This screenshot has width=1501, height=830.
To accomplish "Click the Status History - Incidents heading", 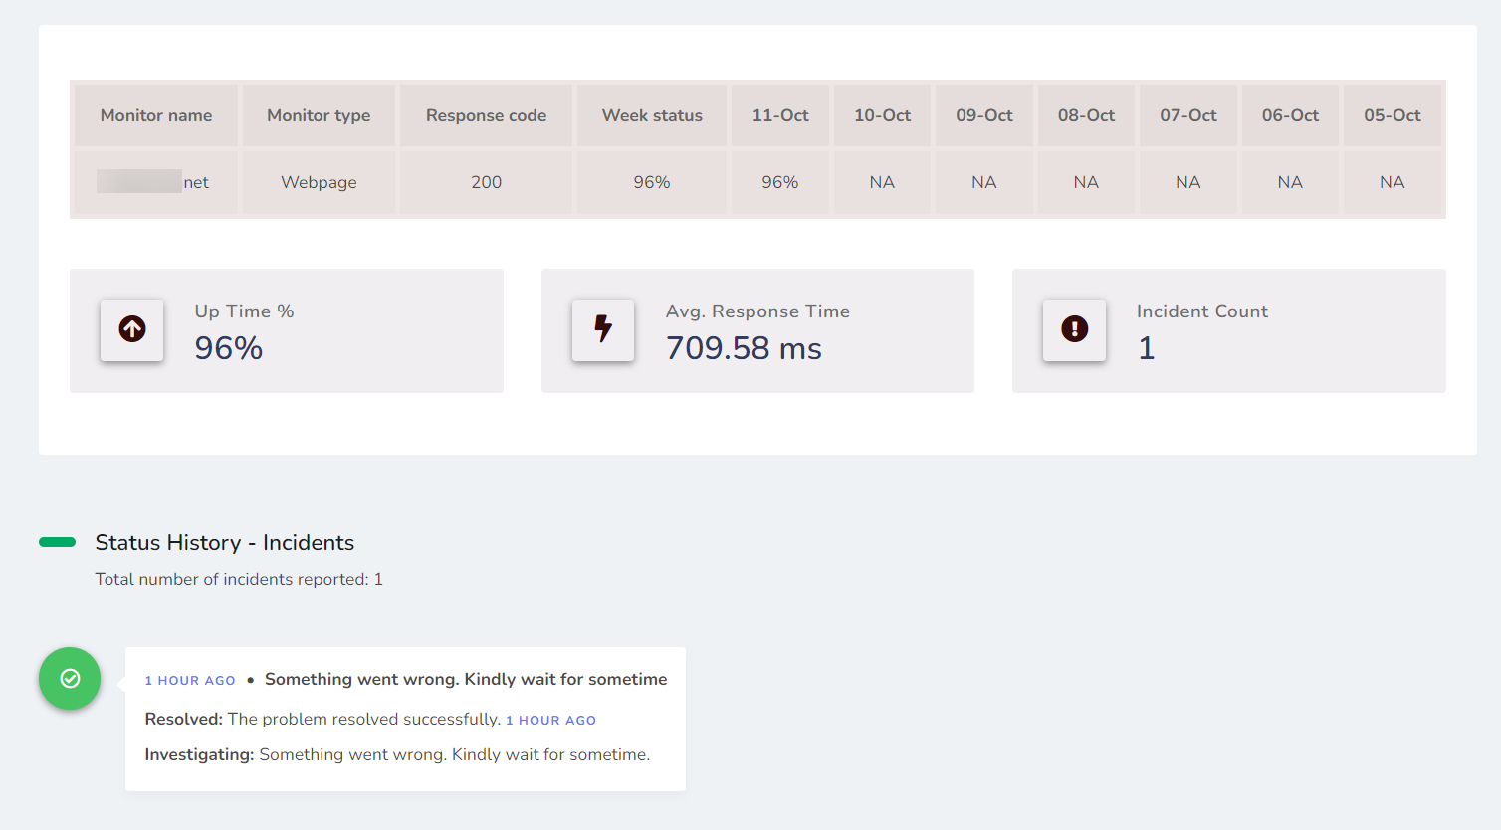I will point(225,543).
